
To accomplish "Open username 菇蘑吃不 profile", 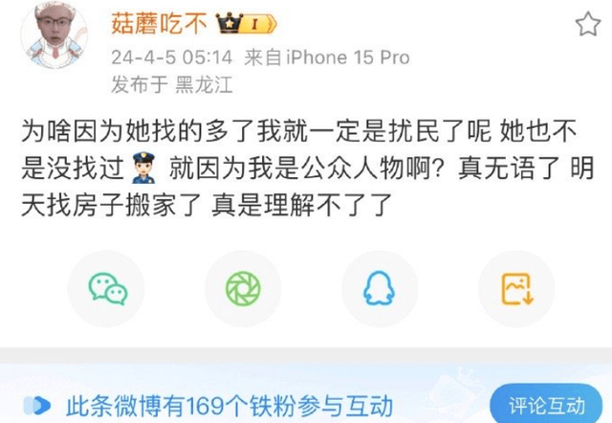I will pos(159,23).
